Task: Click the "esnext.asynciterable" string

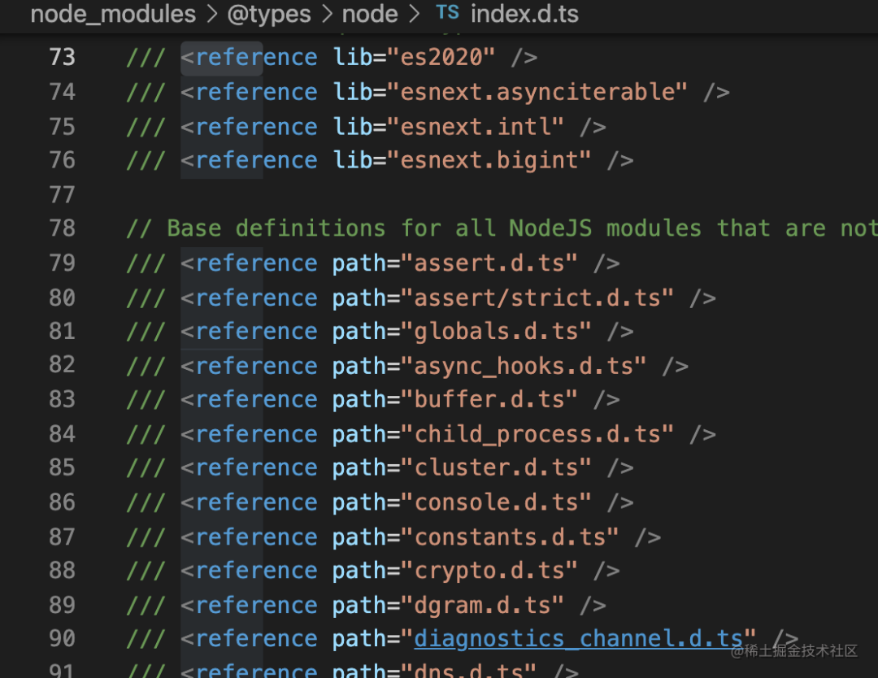Action: point(537,92)
